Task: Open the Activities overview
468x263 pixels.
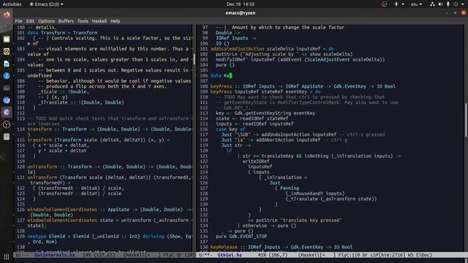Action: pos(12,4)
